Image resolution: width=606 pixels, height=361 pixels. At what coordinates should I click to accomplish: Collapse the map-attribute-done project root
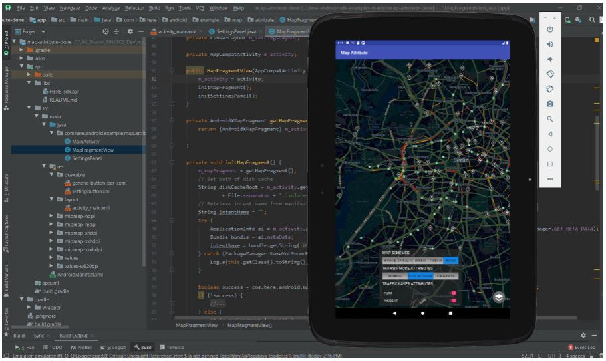tap(14, 42)
